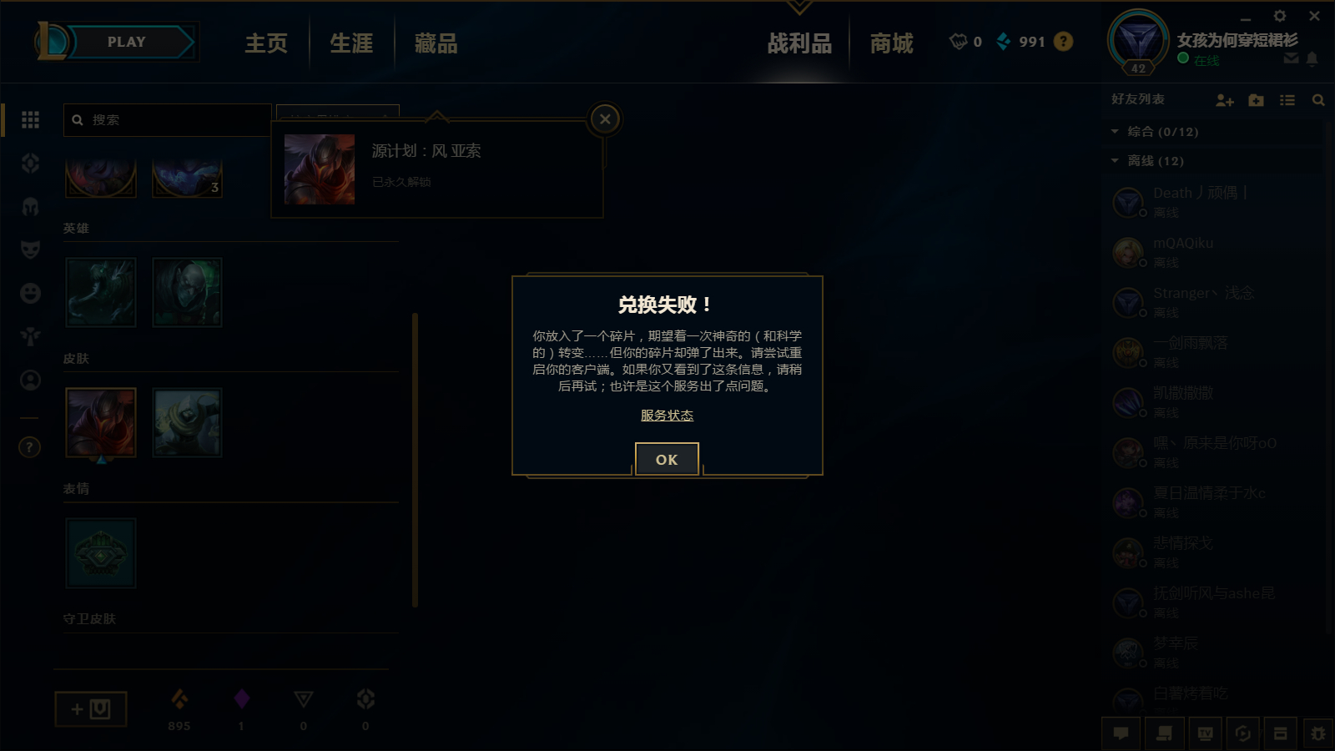Search the friends list via magnifier icon

coord(1318,100)
